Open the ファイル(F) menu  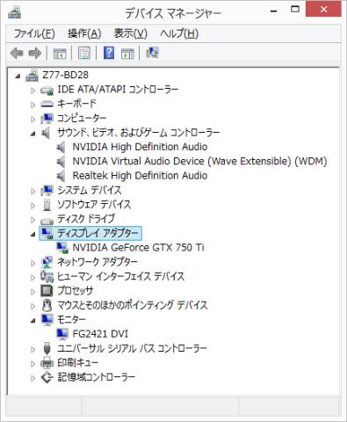[x=34, y=33]
